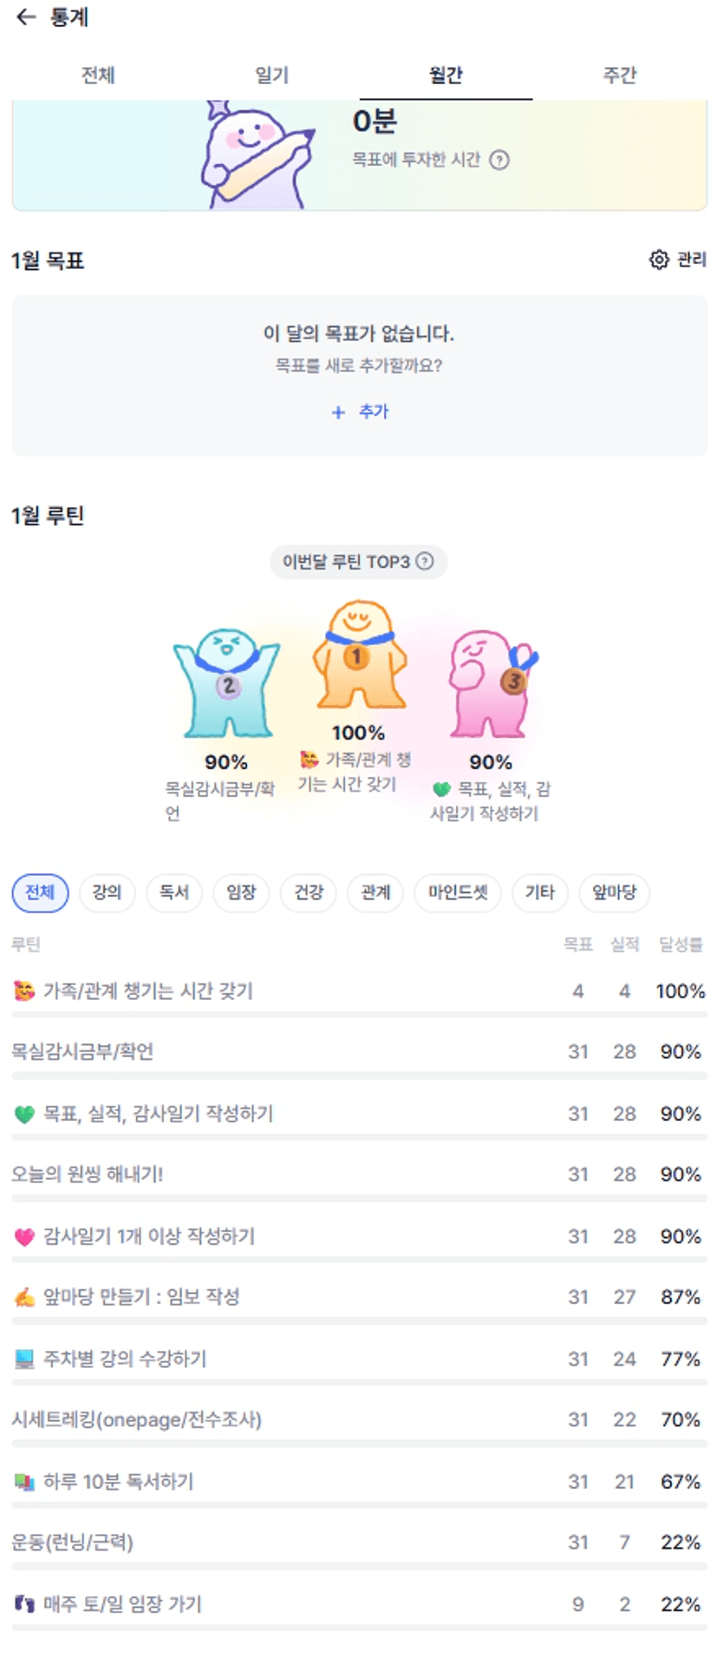Switch to the 주간 tab
Screen dimensions: 717x1665
619,76
